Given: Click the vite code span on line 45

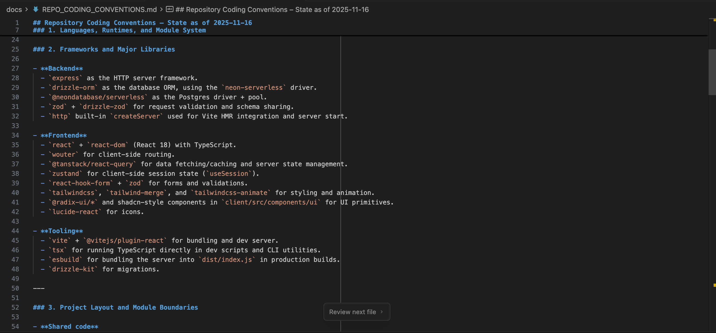Looking at the screenshot, I should click(x=60, y=240).
